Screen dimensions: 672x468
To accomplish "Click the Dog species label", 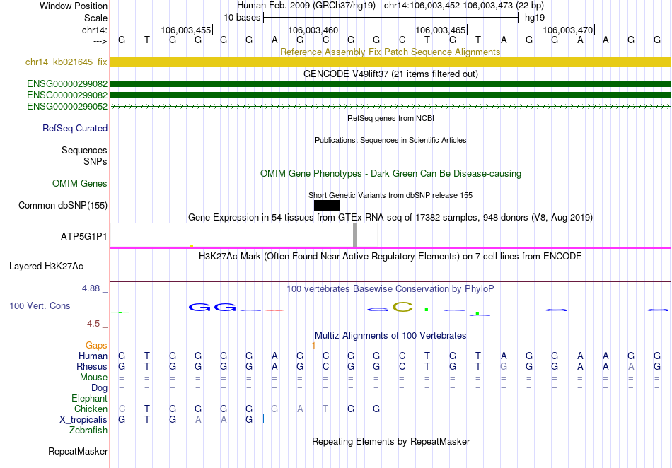I will 100,388.
